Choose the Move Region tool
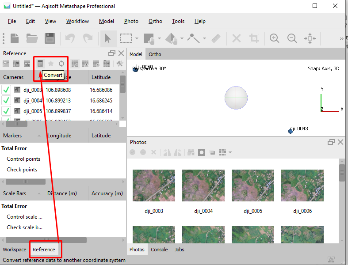The width and height of the screenshot is (348, 265). point(149,38)
